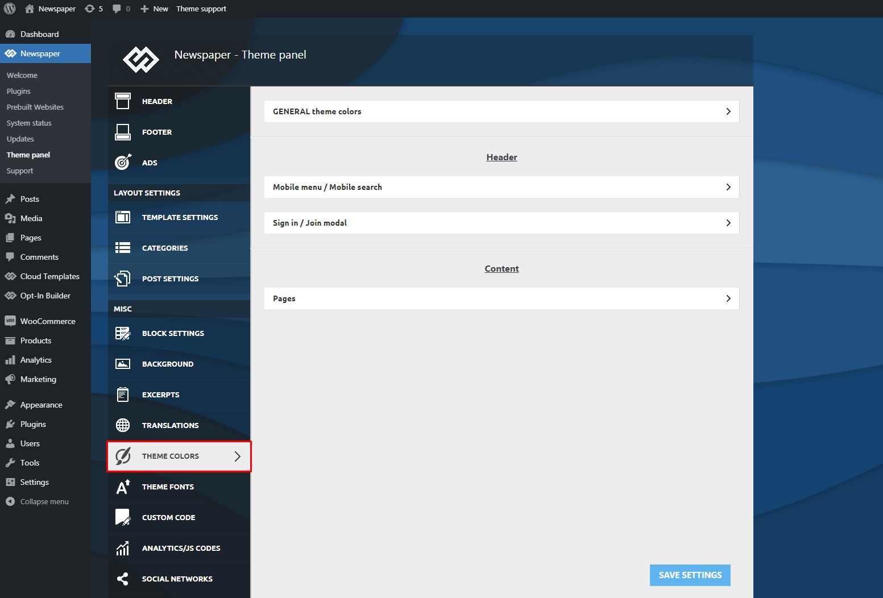Click the Header section icon
The width and height of the screenshot is (883, 598).
coord(123,101)
